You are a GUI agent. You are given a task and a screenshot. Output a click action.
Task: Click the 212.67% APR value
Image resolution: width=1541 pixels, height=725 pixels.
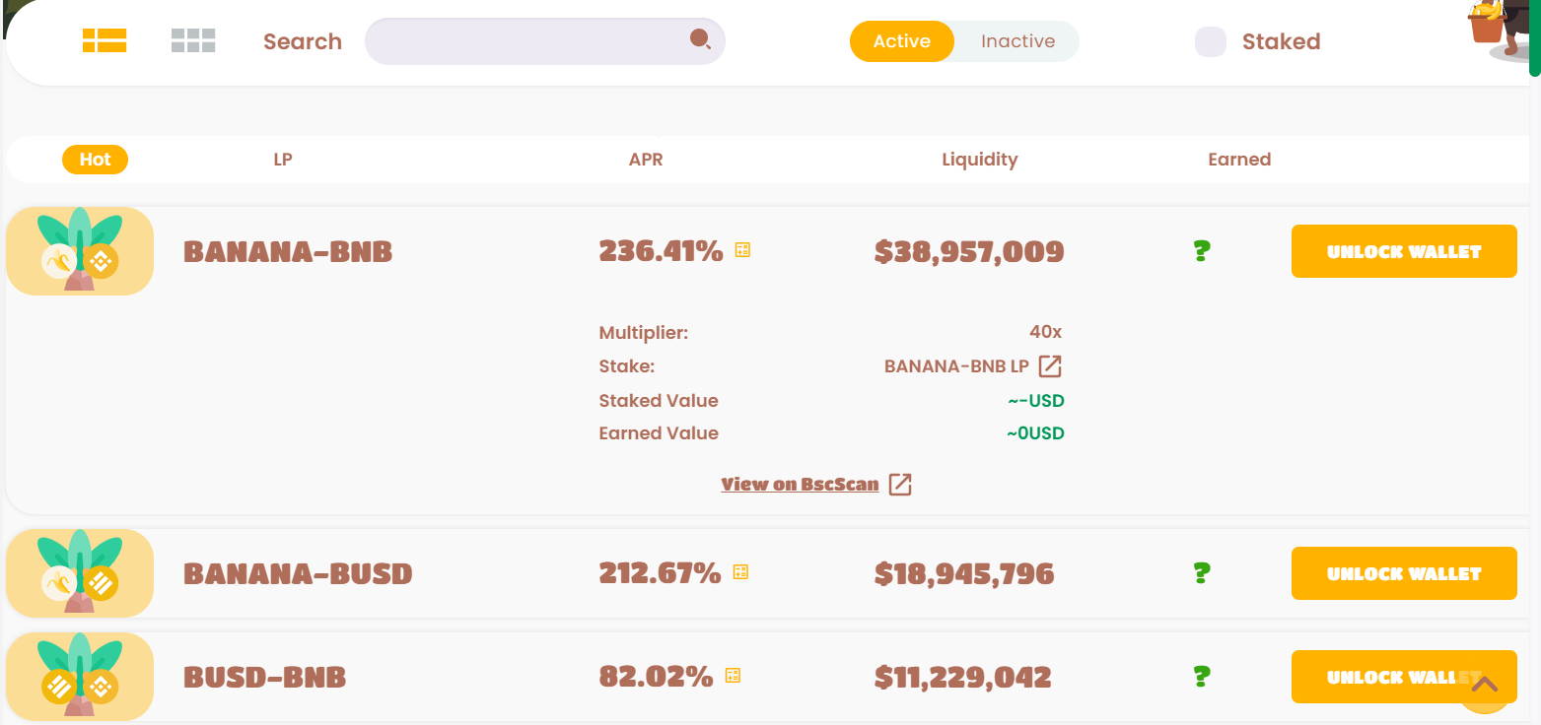coord(660,573)
